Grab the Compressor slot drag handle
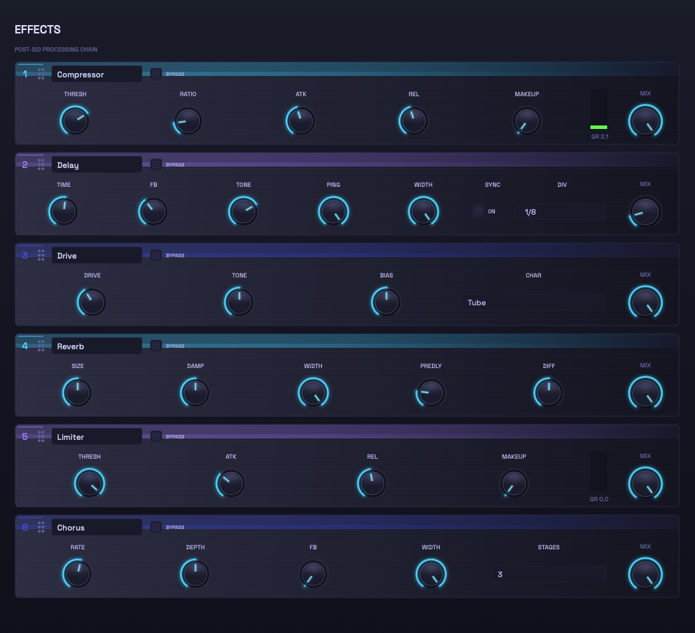The image size is (695, 633). click(40, 74)
